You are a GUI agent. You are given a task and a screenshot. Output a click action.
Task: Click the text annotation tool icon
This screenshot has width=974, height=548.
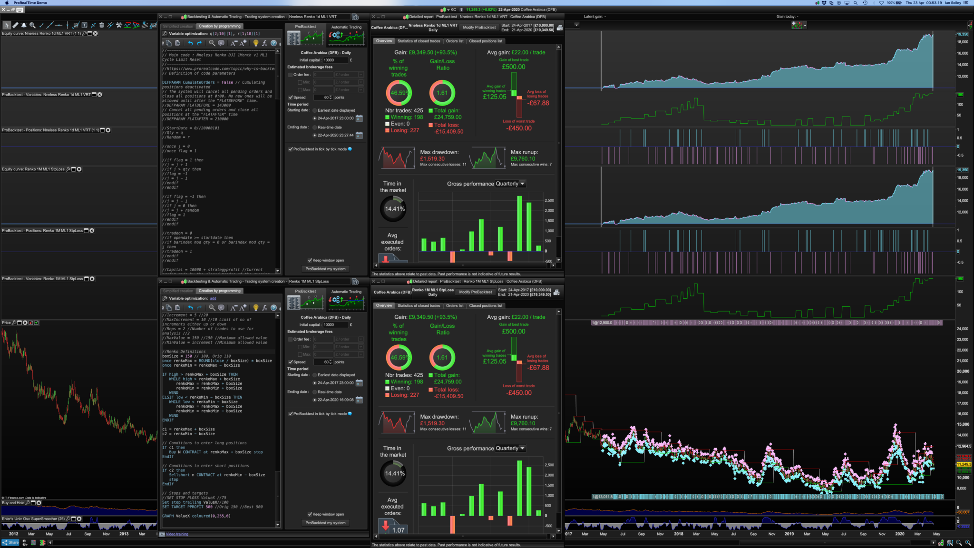(x=84, y=25)
